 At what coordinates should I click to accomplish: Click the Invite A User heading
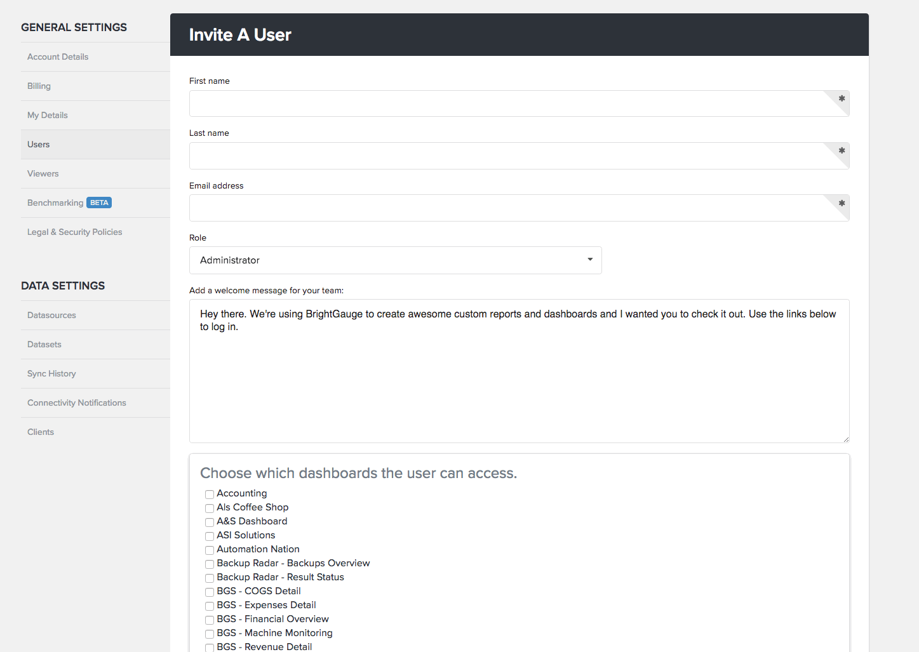click(x=240, y=35)
